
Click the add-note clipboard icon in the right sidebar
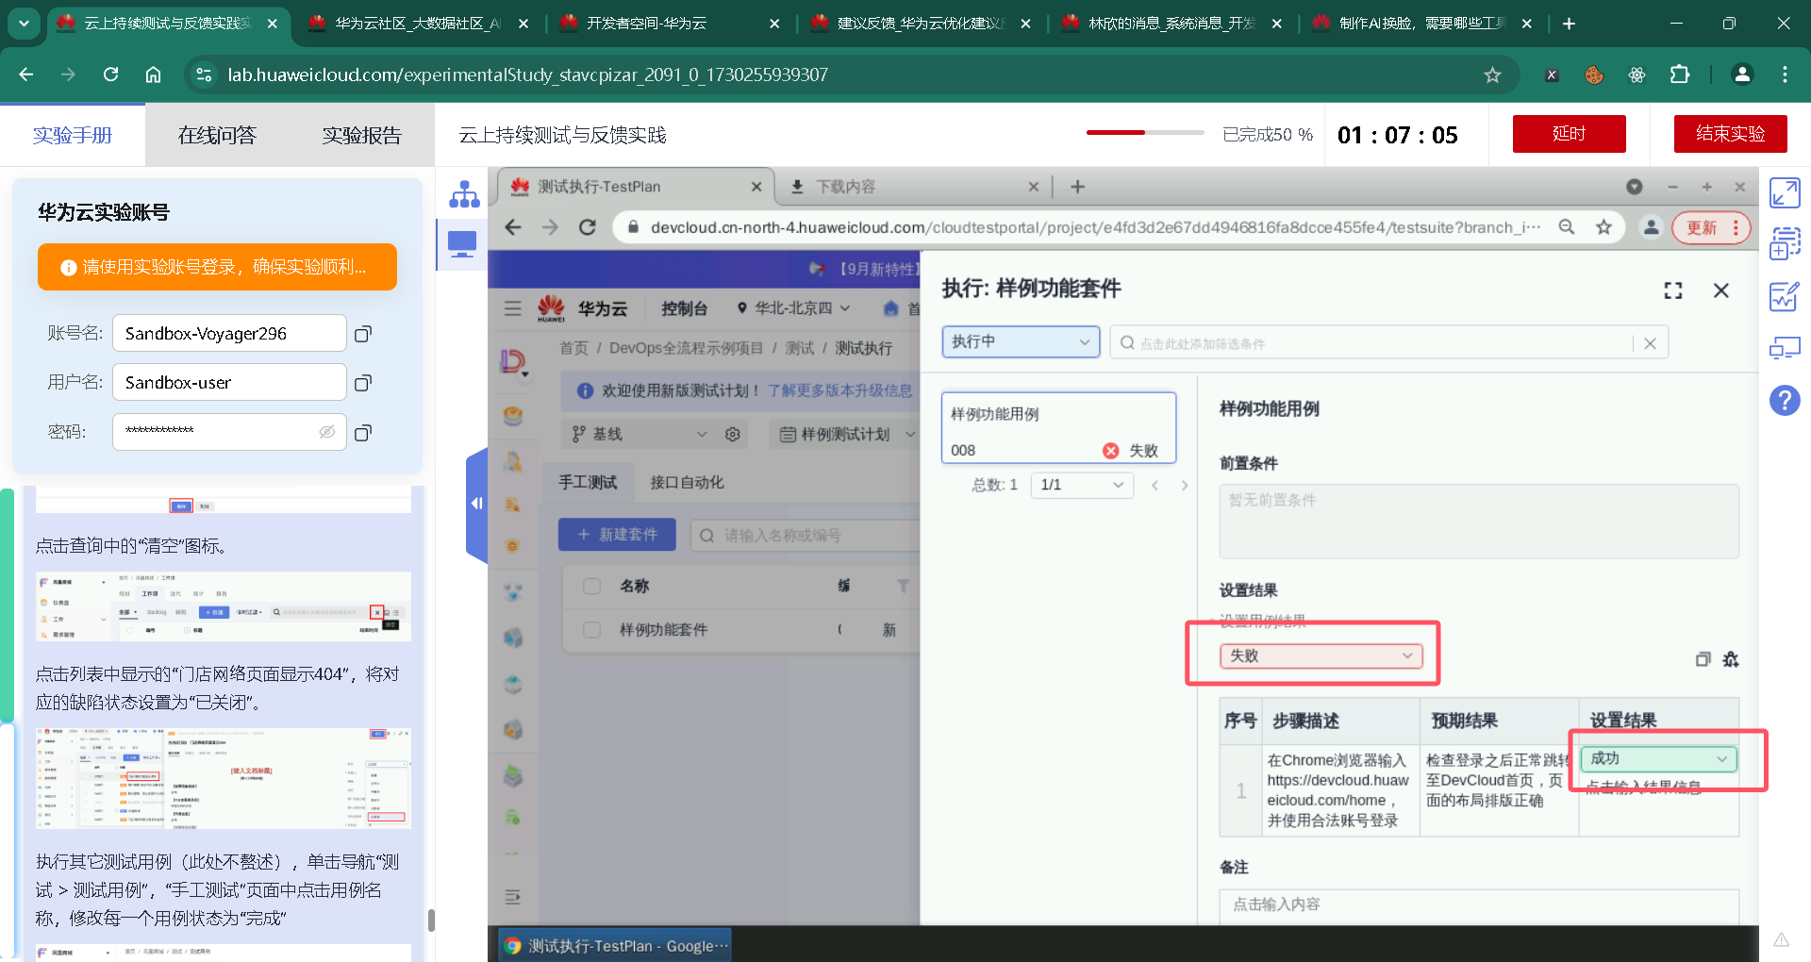click(x=1785, y=243)
